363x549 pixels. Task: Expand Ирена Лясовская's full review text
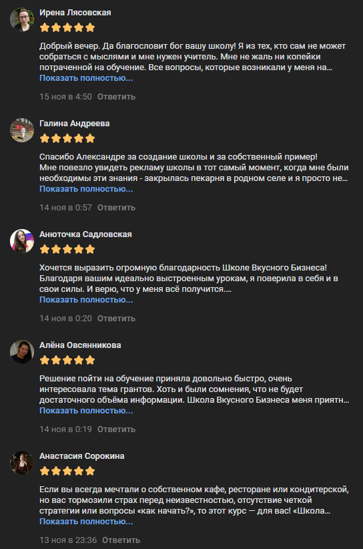[x=86, y=78]
